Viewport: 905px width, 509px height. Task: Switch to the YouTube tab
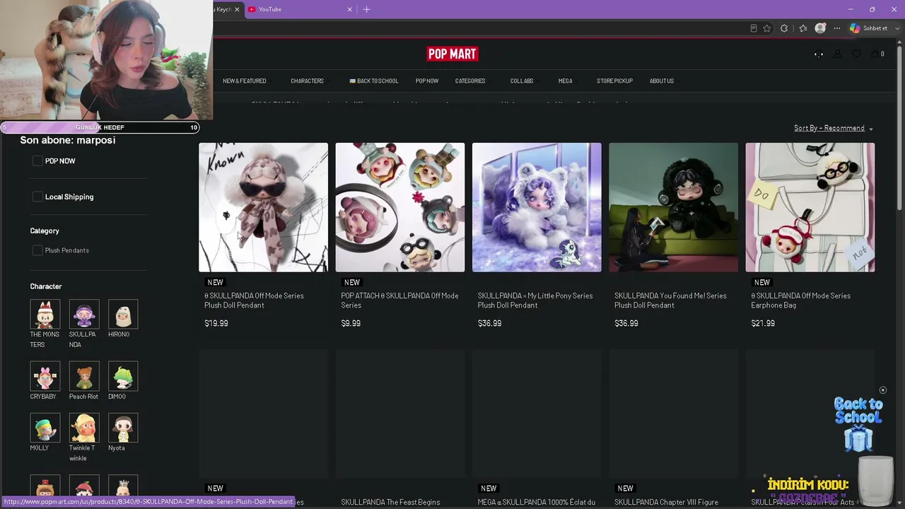(300, 9)
